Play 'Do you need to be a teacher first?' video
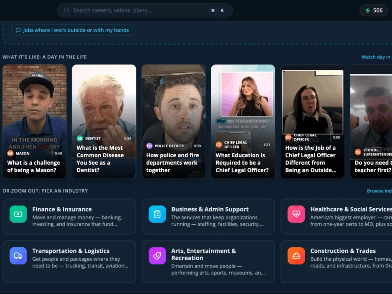The width and height of the screenshot is (392, 294). pos(371,121)
